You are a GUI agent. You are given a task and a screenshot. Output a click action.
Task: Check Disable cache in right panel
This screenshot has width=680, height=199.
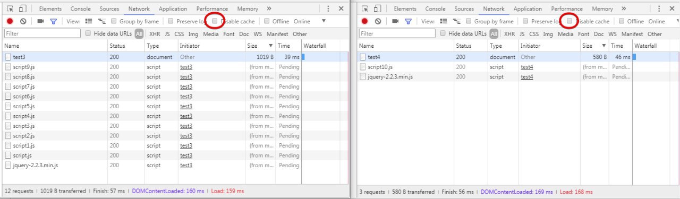569,21
